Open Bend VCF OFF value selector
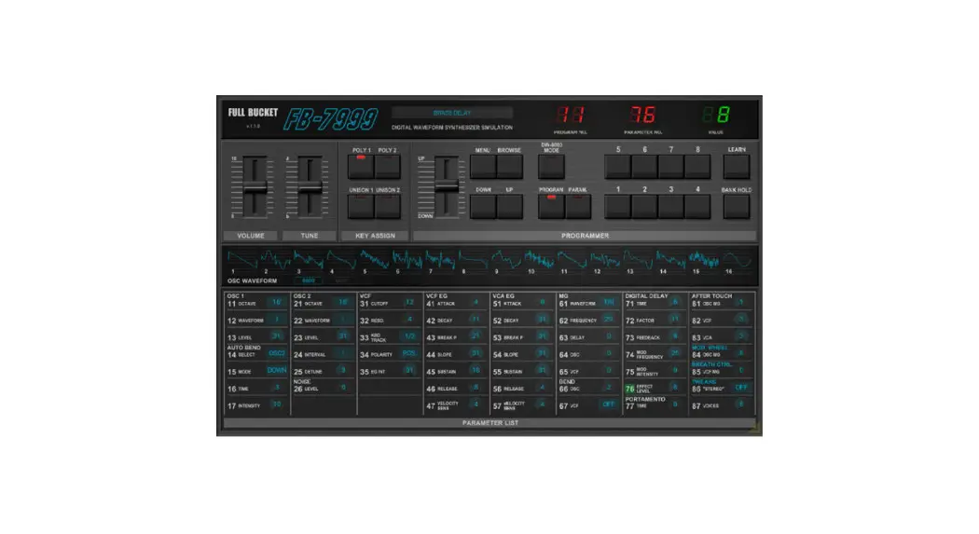The width and height of the screenshot is (979, 534). pos(608,404)
